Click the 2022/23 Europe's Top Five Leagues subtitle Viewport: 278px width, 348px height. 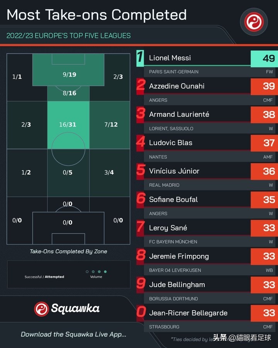(x=69, y=36)
